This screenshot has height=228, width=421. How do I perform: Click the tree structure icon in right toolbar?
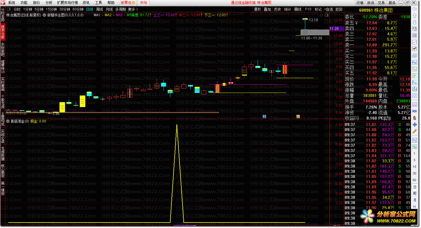(415, 69)
